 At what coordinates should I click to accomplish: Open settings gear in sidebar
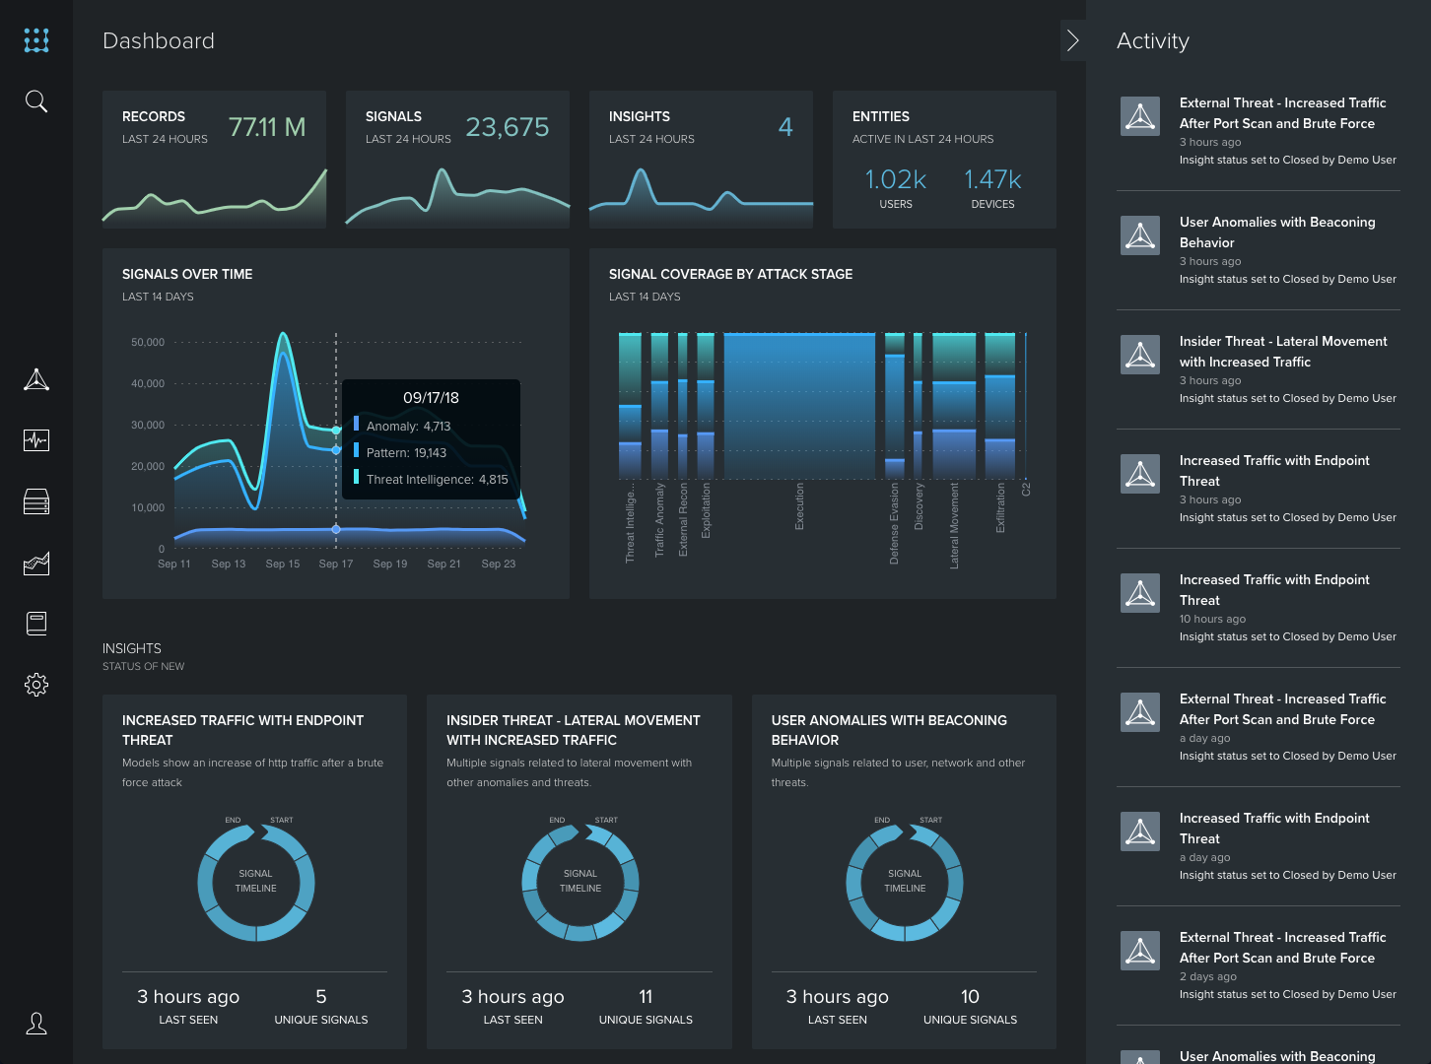click(36, 685)
